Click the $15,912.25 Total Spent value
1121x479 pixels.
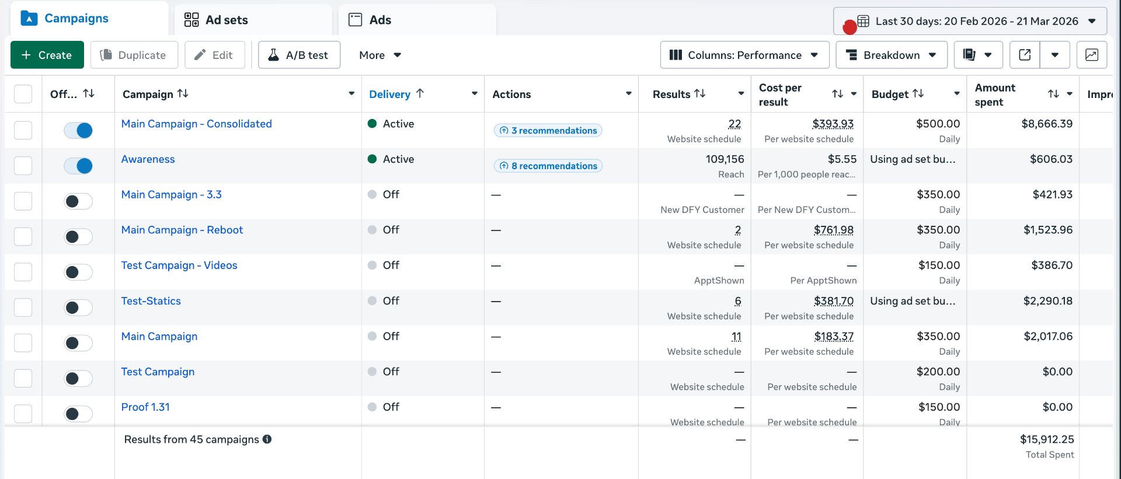1047,439
